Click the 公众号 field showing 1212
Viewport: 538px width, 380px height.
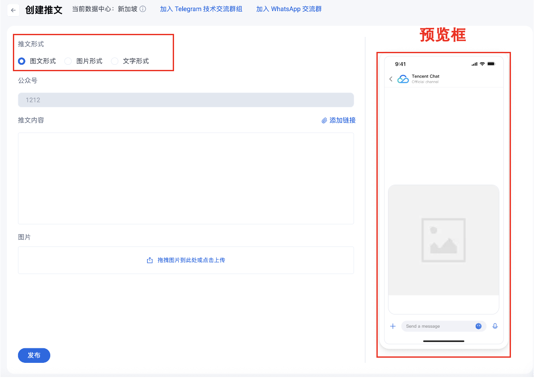pos(186,100)
